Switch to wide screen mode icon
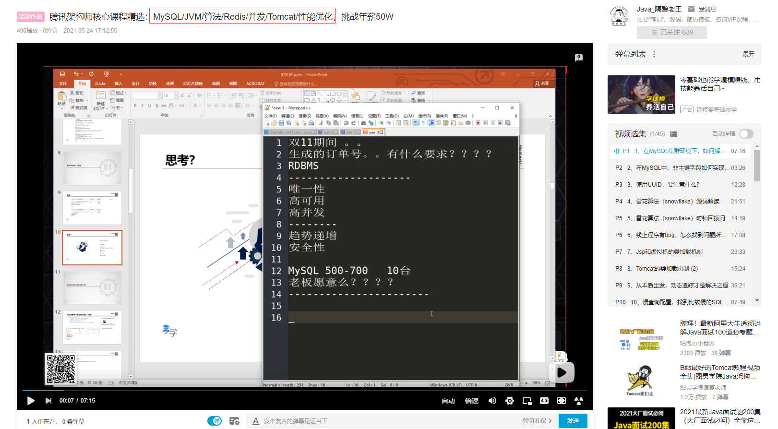The image size is (778, 429). [544, 401]
